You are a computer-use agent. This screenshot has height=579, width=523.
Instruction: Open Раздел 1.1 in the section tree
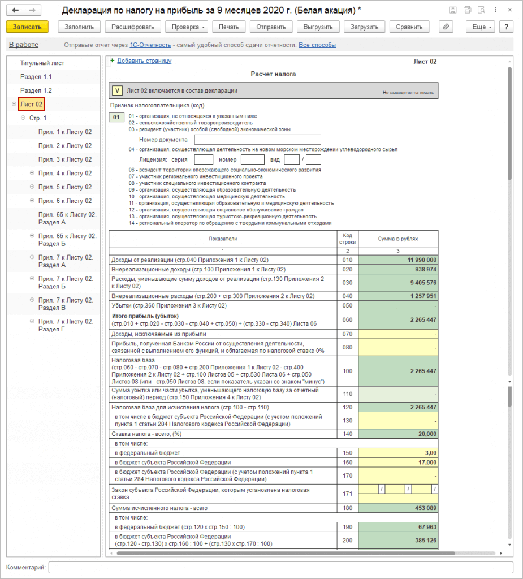point(36,76)
